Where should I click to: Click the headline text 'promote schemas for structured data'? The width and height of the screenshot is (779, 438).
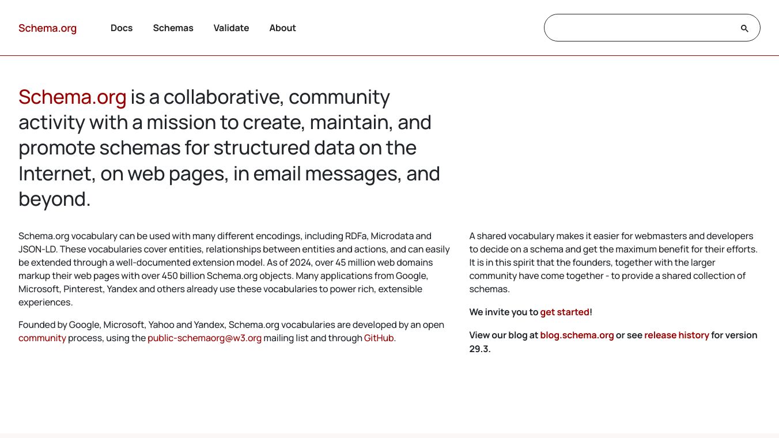pyautogui.click(x=217, y=148)
